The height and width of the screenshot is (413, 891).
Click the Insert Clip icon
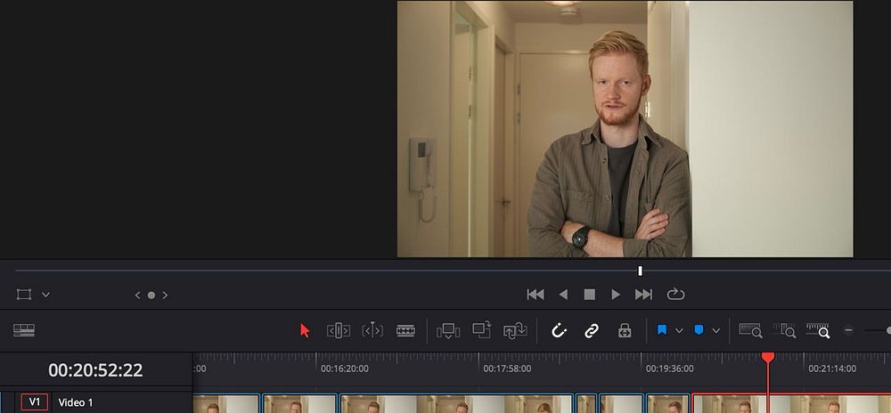[x=448, y=331]
